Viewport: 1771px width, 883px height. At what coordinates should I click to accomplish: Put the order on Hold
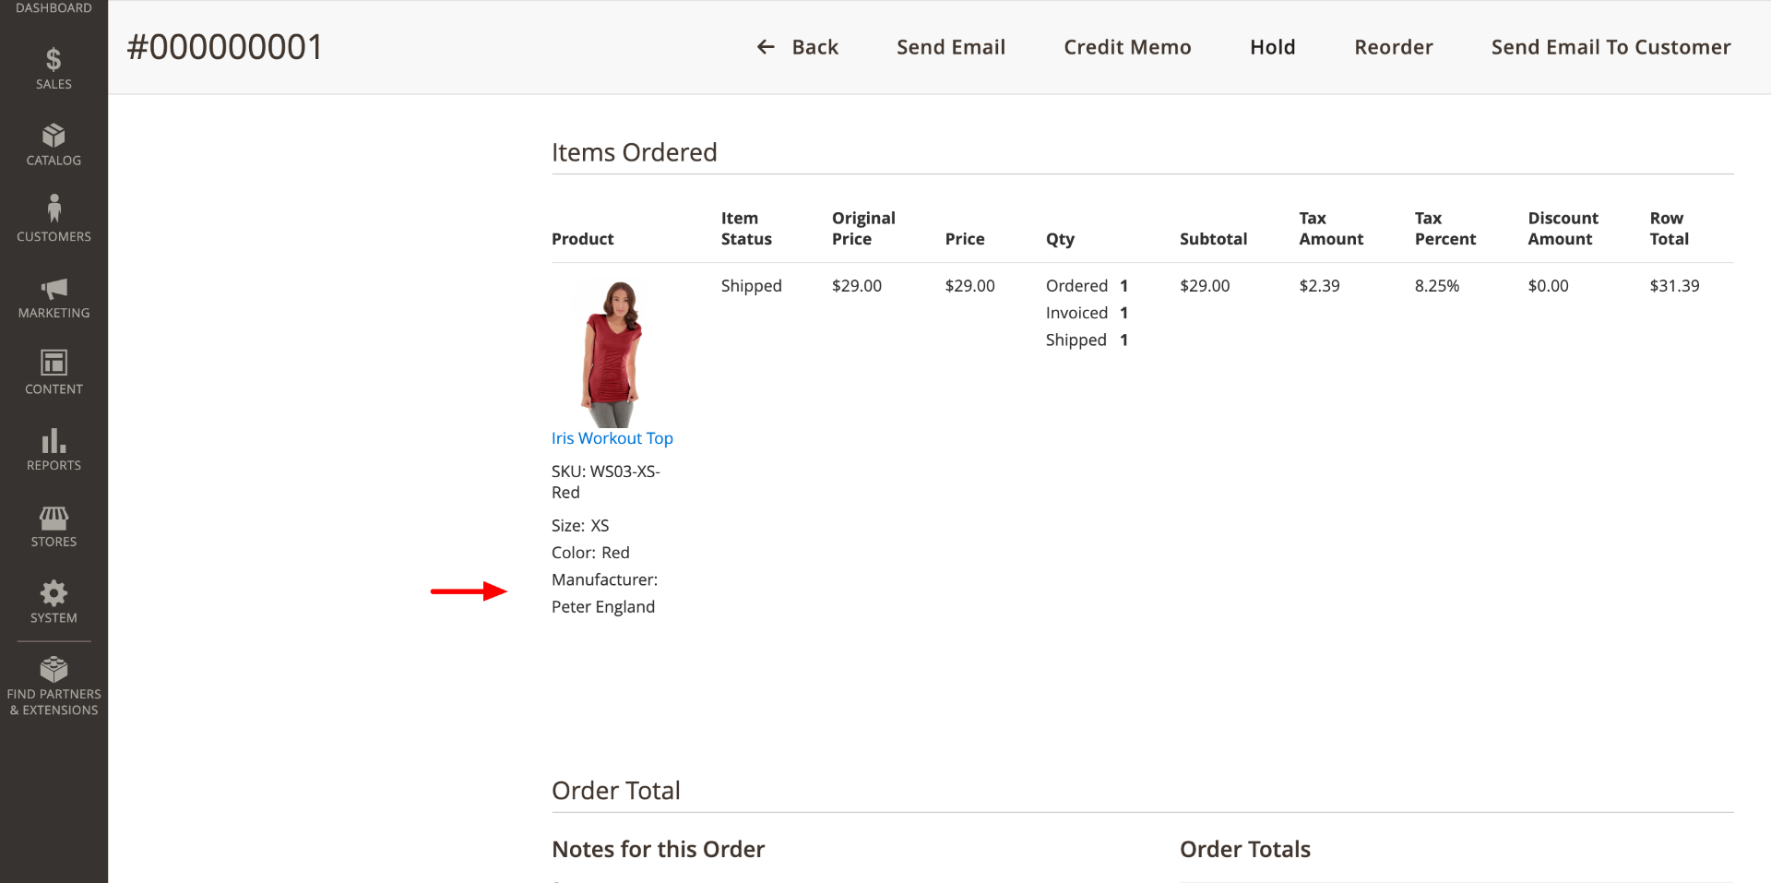1273,47
